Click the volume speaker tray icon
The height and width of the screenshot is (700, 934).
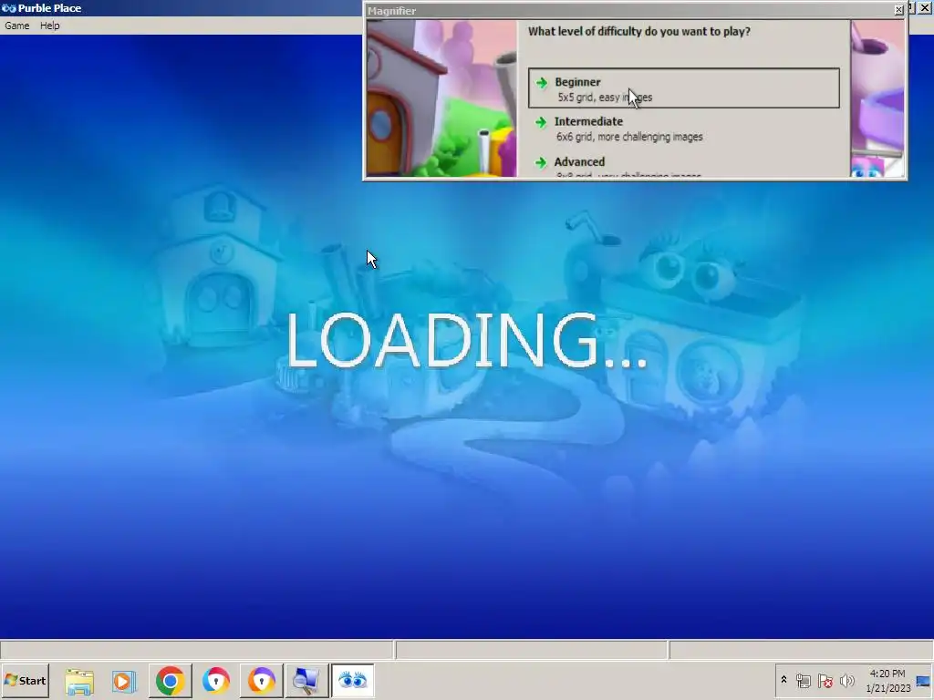(x=846, y=680)
